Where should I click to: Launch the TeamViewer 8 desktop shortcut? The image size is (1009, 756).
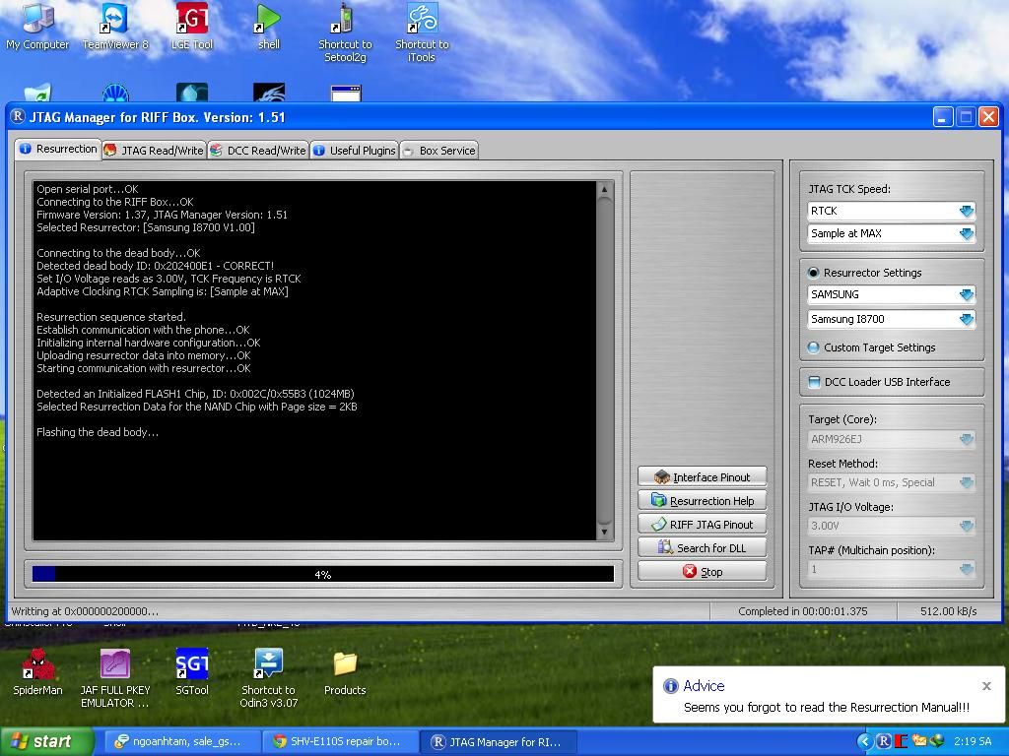pos(114,26)
